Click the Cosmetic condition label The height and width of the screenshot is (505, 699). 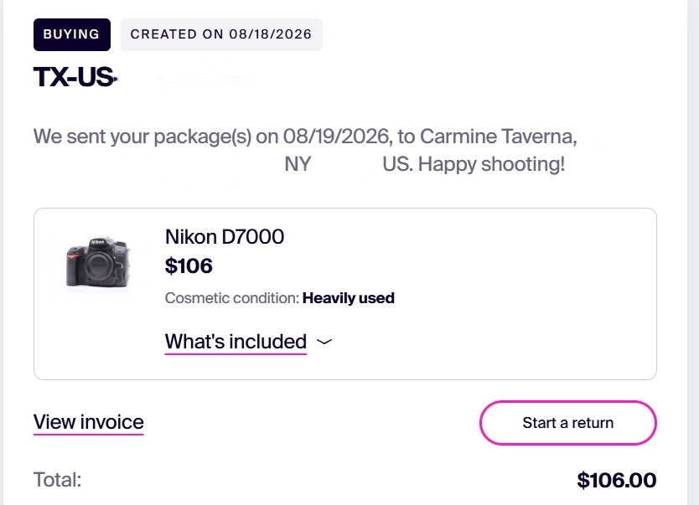[232, 298]
